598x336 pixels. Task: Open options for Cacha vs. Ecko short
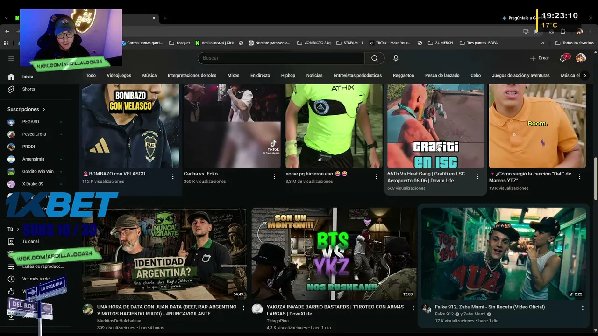pos(274,177)
